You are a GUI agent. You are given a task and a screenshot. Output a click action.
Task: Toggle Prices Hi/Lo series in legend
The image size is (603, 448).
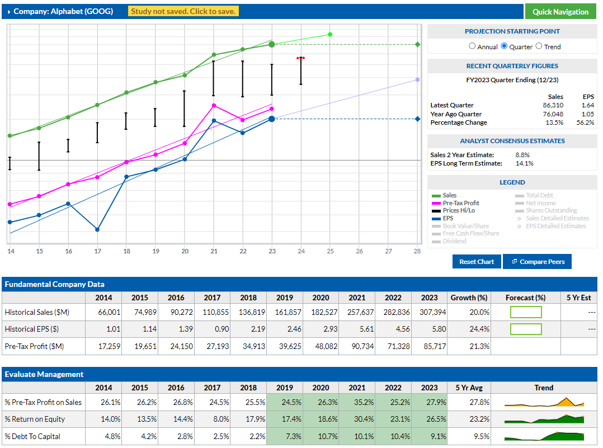click(454, 210)
